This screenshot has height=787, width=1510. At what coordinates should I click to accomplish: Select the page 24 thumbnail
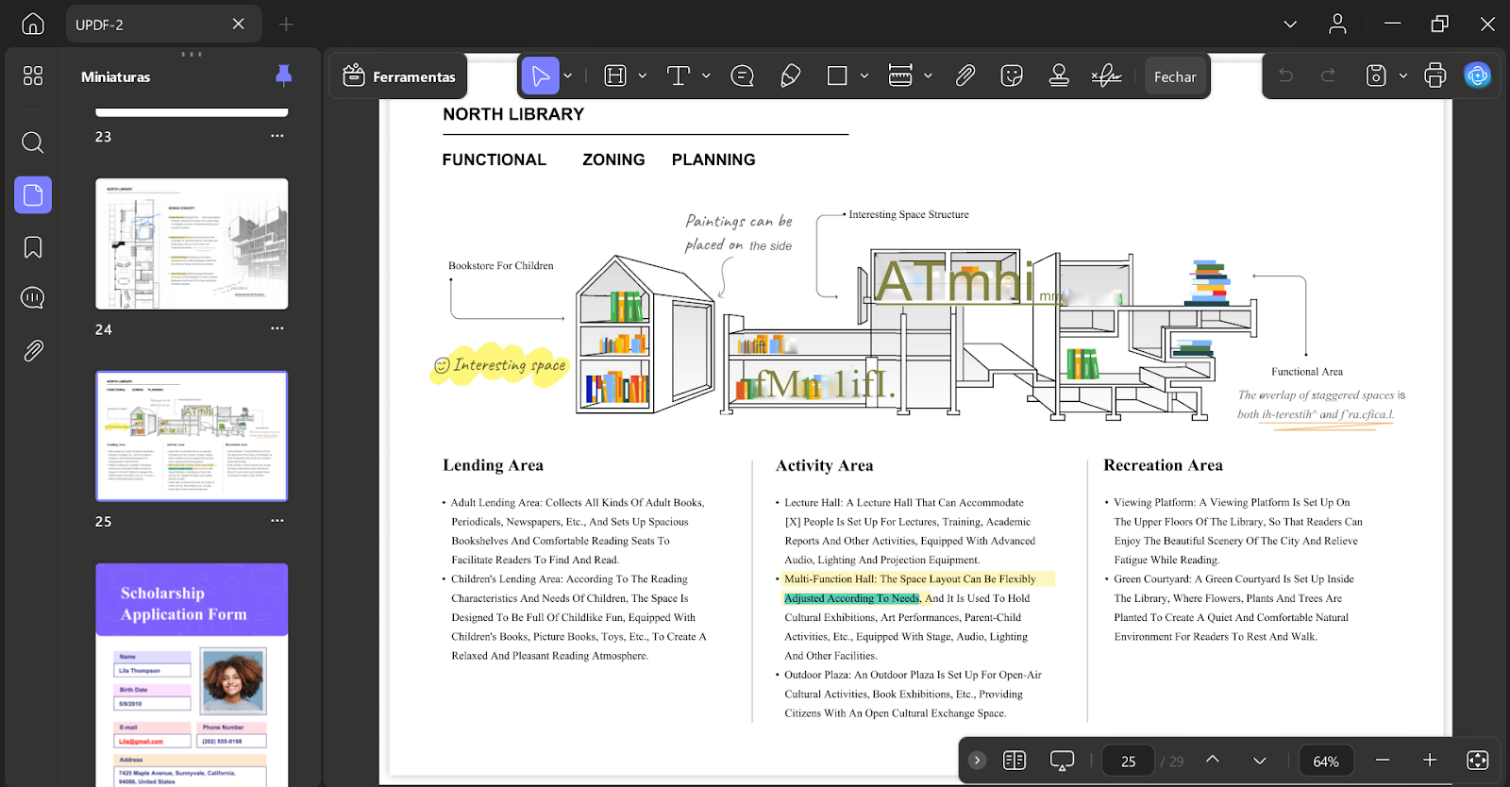coord(192,243)
